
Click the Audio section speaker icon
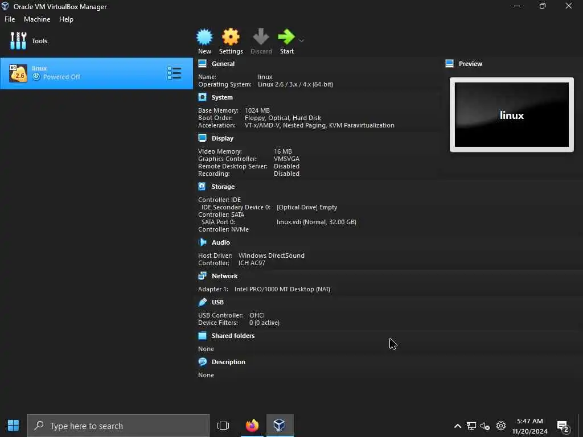(202, 242)
